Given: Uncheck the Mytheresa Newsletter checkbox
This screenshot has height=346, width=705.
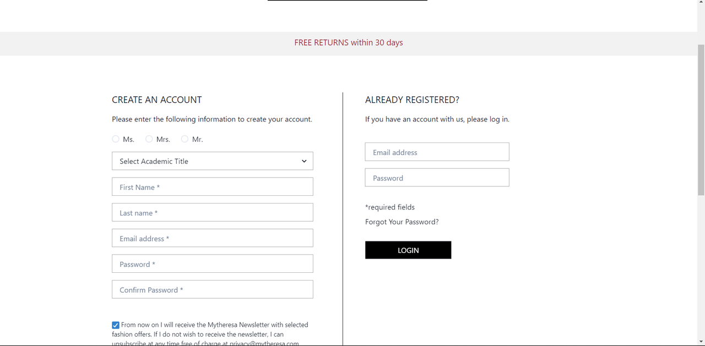Looking at the screenshot, I should [116, 325].
